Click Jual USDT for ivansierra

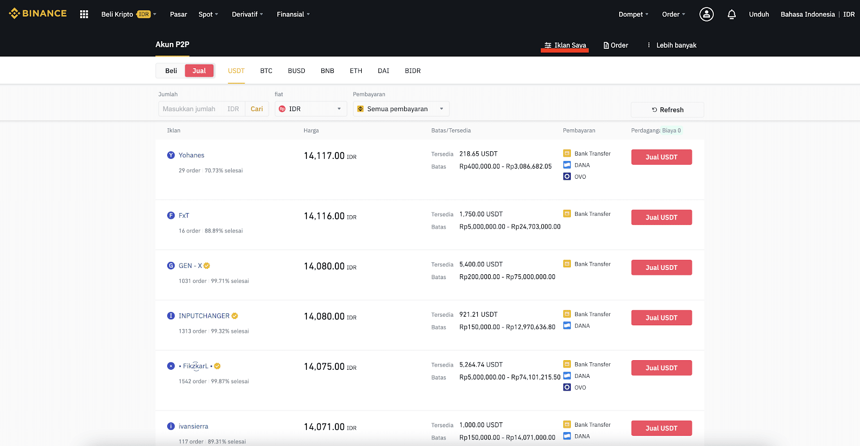(661, 428)
